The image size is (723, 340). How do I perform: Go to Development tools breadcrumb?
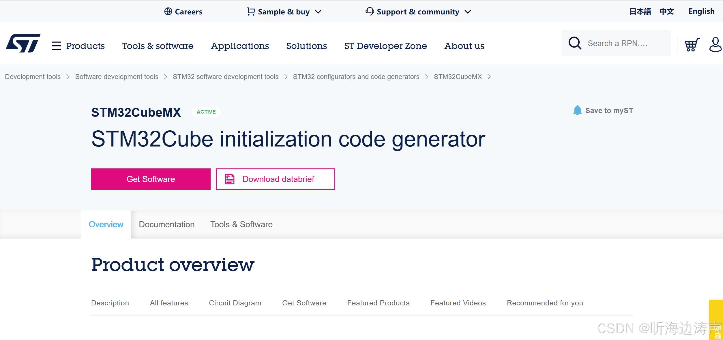pyautogui.click(x=33, y=77)
